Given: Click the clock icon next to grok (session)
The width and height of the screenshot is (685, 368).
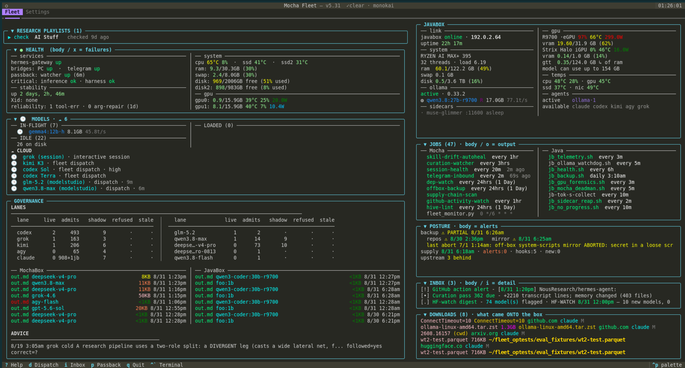Looking at the screenshot, I should (x=14, y=157).
